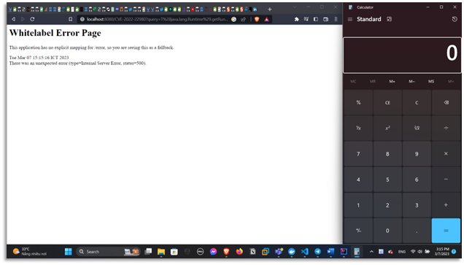Click the plus/minus sign toggle key
Viewport: 464px width, 265px height.
(358, 231)
